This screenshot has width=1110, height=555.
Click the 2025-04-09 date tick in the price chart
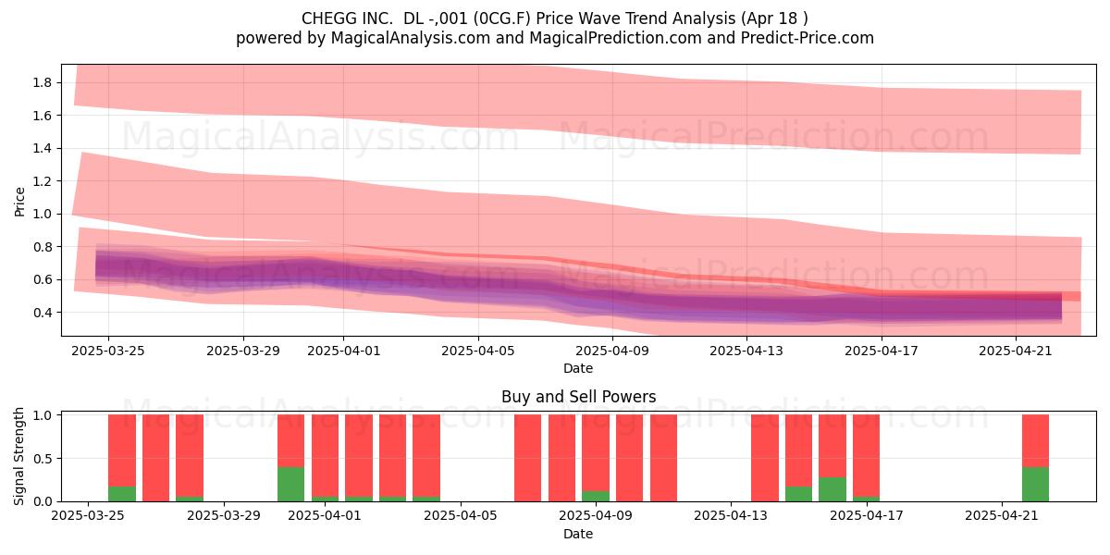tap(613, 351)
